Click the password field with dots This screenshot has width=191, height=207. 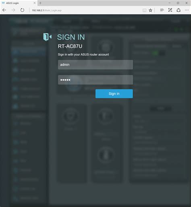[x=95, y=80]
